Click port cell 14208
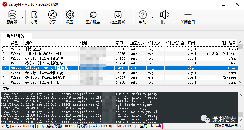 (120, 82)
